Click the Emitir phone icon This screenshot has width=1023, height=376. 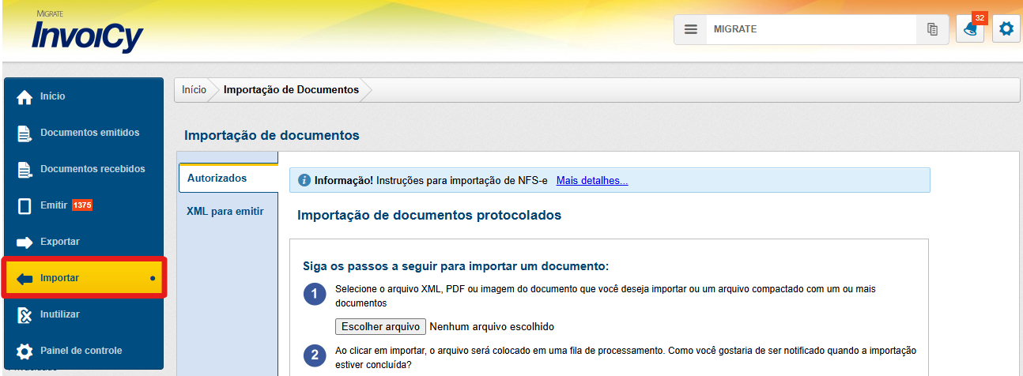point(25,205)
